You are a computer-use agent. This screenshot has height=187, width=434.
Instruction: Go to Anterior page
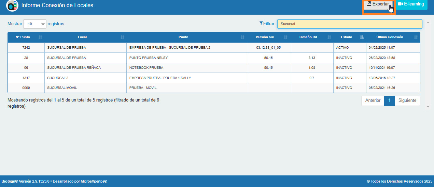point(373,100)
